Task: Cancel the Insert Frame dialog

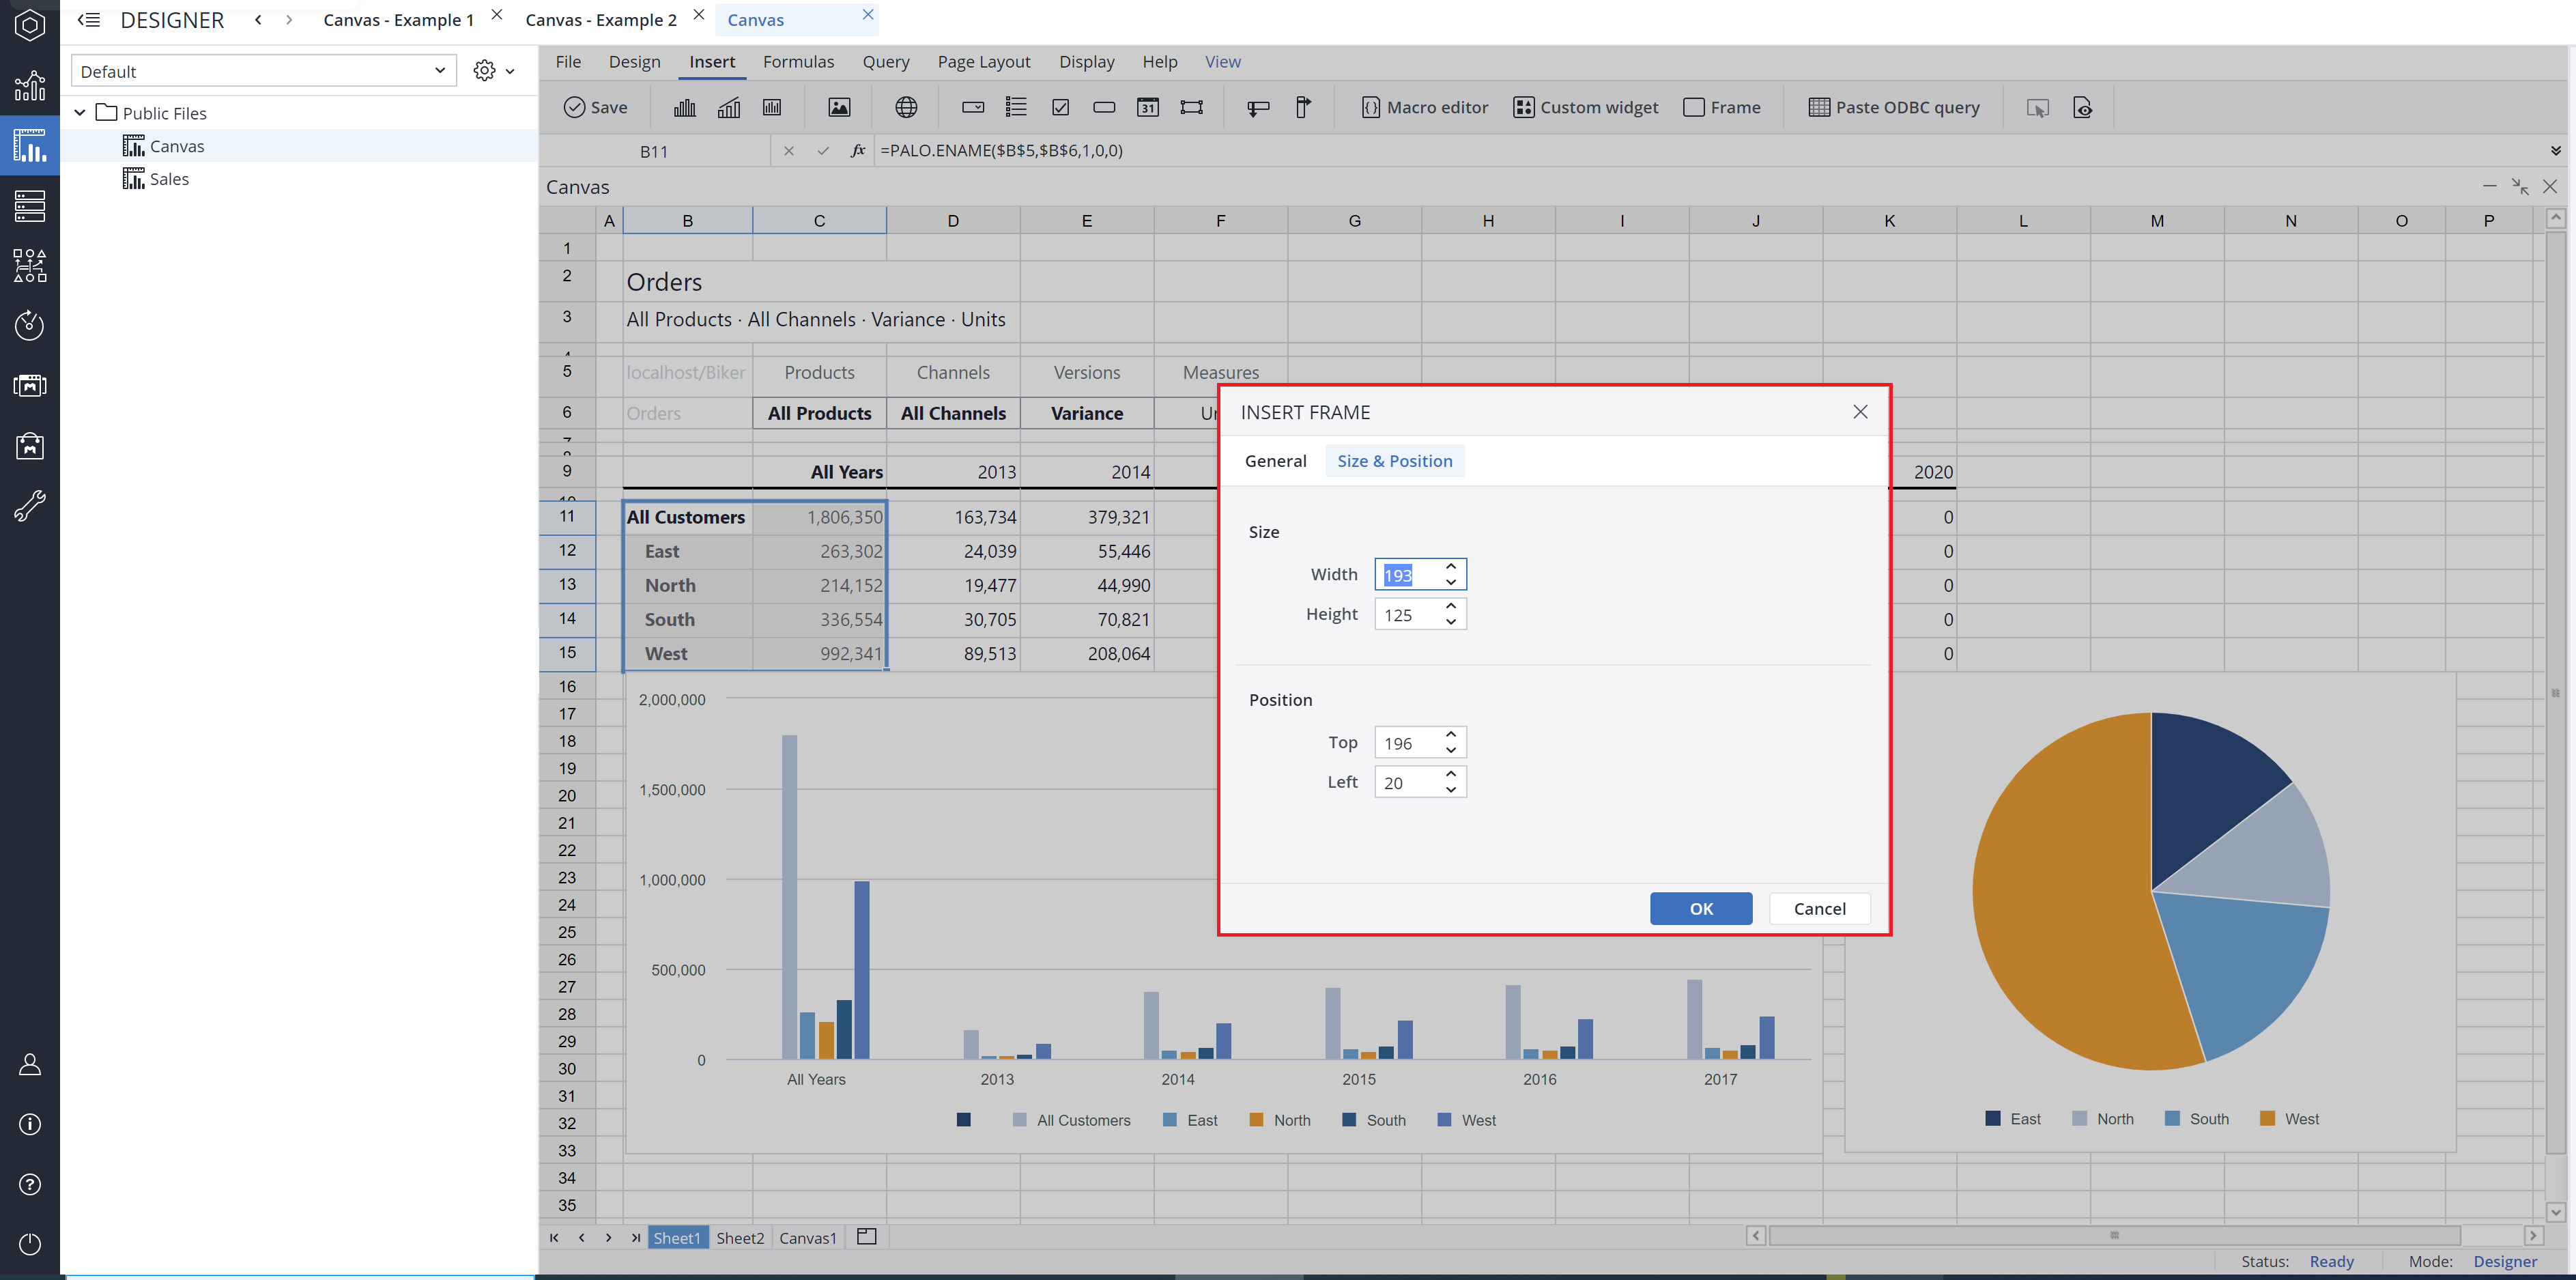Action: [1819, 908]
